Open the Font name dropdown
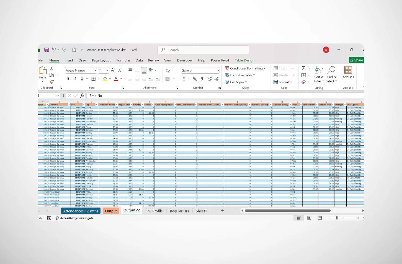Image resolution: width=402 pixels, height=264 pixels. [x=81, y=70]
